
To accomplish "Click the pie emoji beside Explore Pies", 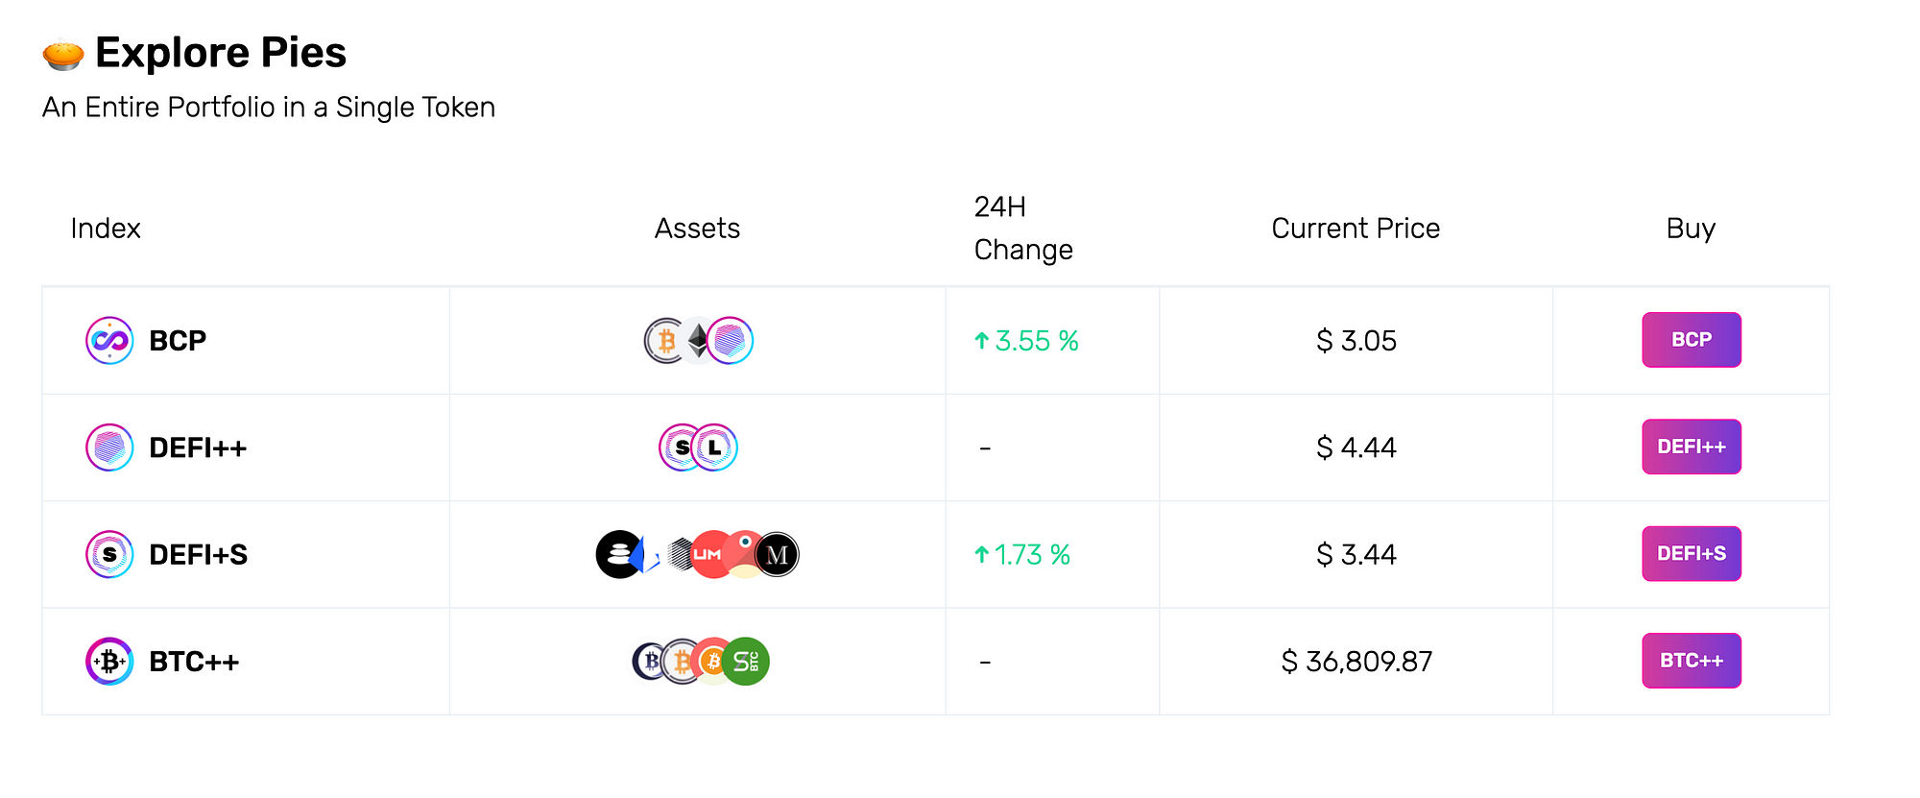I will tap(63, 54).
